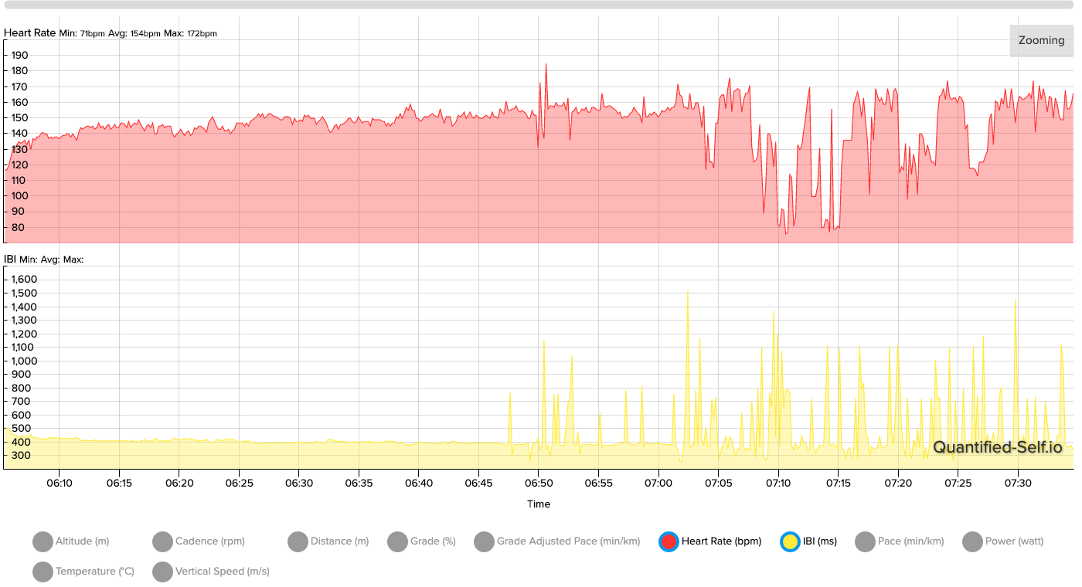
Task: Enable the Temperature (°C) series
Action: point(43,572)
